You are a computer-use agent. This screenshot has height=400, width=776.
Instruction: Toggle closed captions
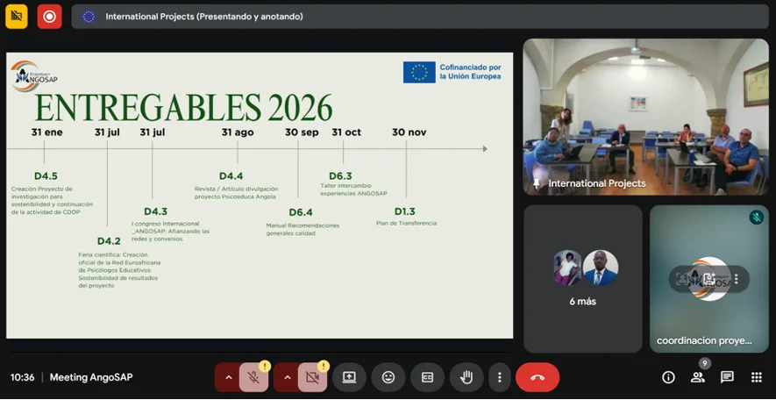point(428,377)
